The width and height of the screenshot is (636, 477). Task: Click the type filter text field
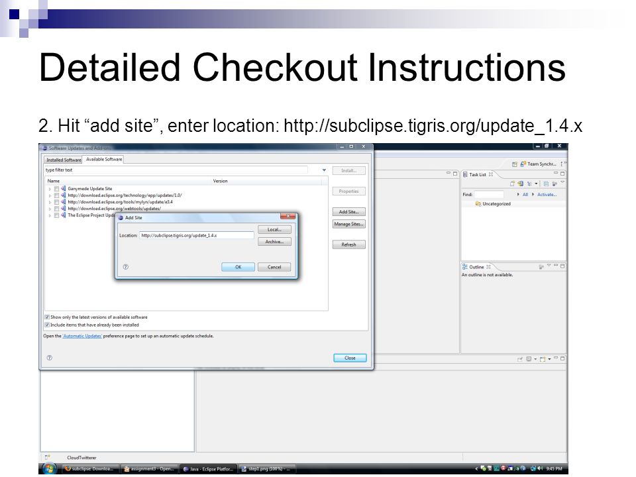[x=176, y=170]
